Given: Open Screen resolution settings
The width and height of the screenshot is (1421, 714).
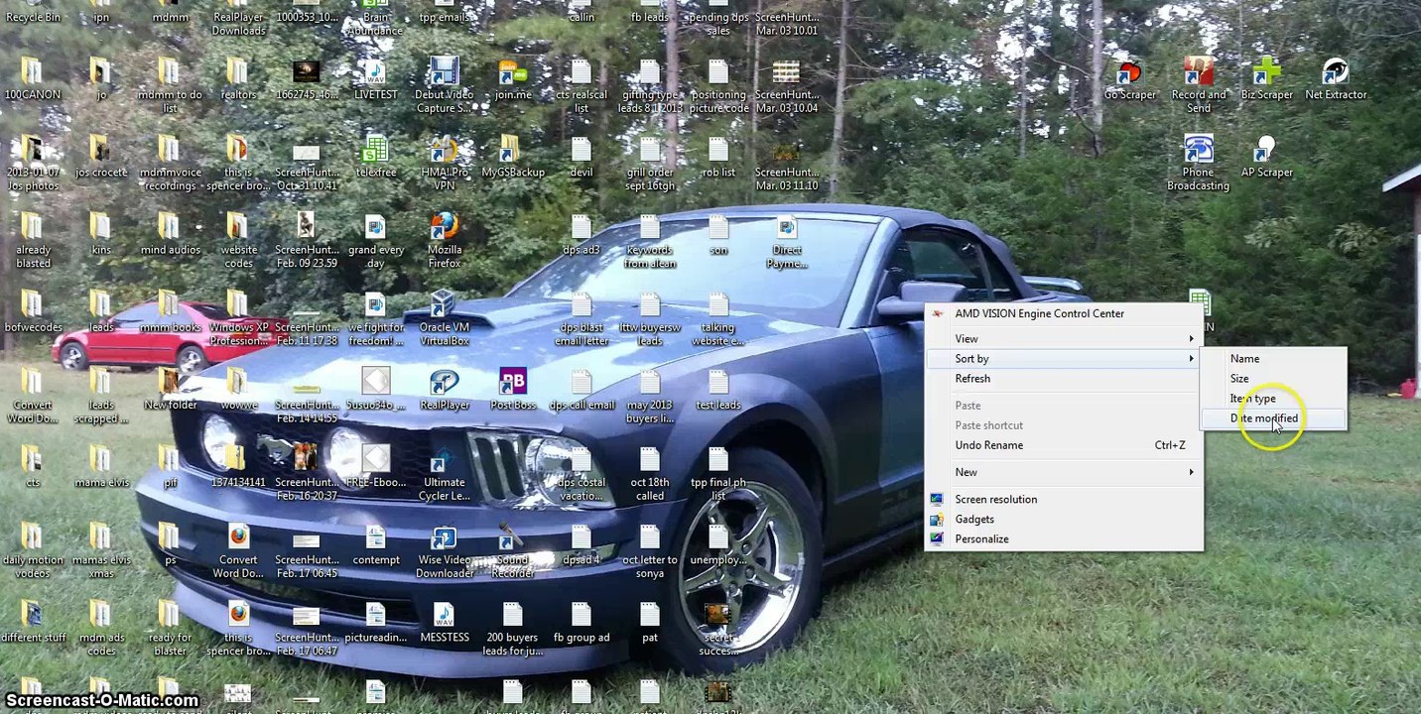Looking at the screenshot, I should [x=1065, y=500].
